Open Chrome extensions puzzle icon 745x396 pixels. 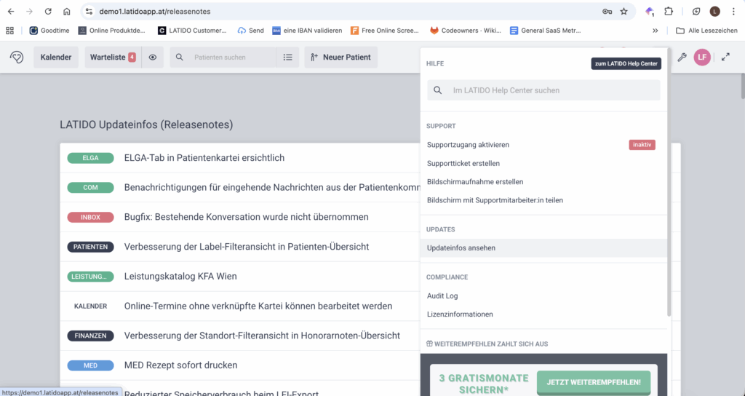coord(669,12)
